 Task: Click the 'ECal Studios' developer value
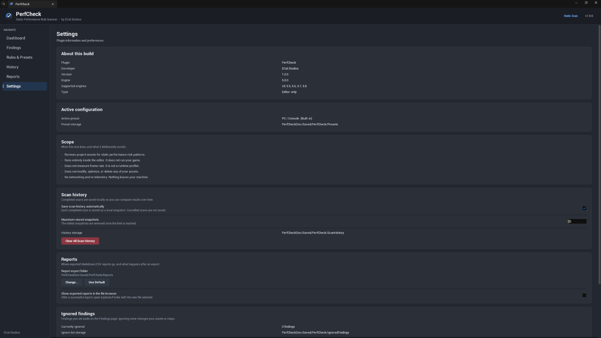click(290, 69)
